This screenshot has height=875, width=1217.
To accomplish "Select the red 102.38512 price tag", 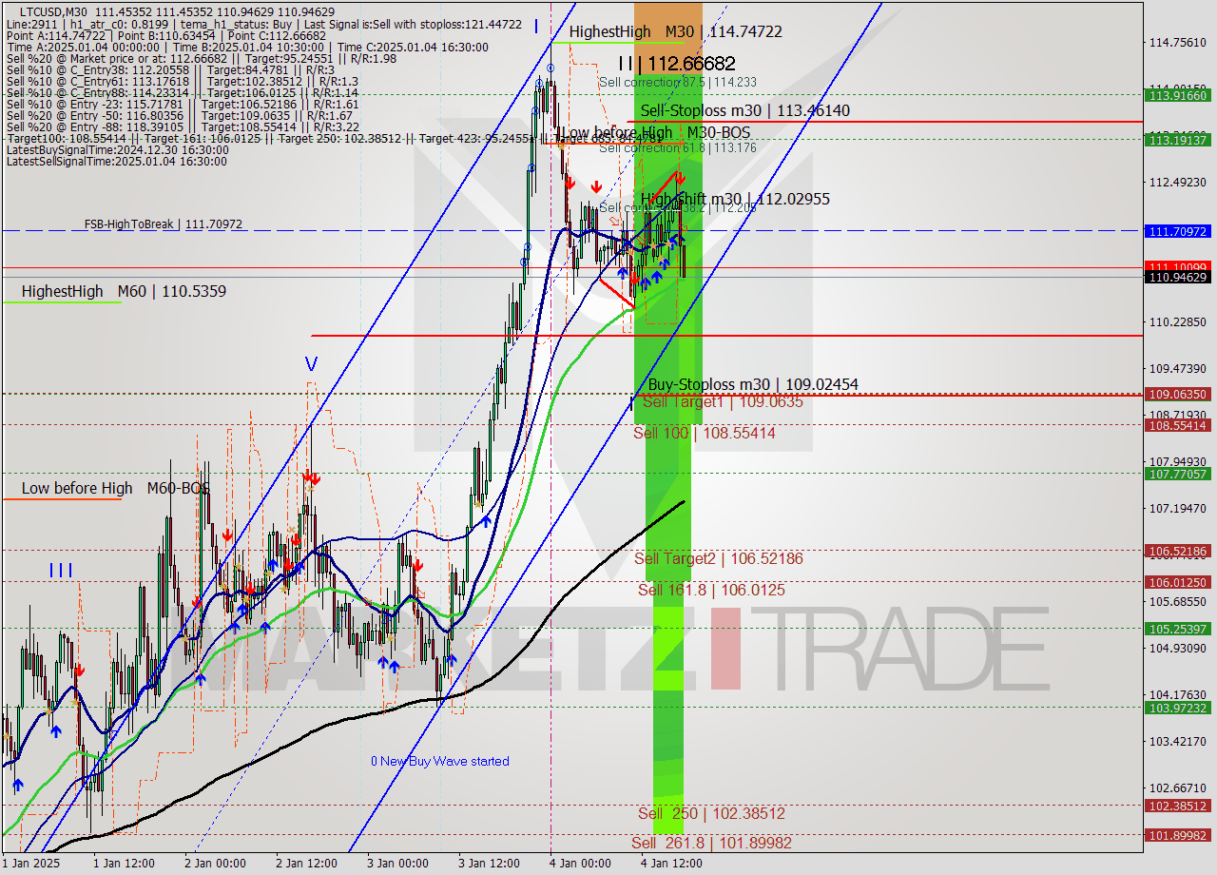I will [1178, 806].
